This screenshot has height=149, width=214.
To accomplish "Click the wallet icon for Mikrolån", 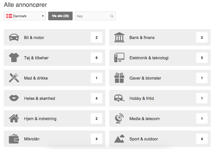I will tap(14, 139).
